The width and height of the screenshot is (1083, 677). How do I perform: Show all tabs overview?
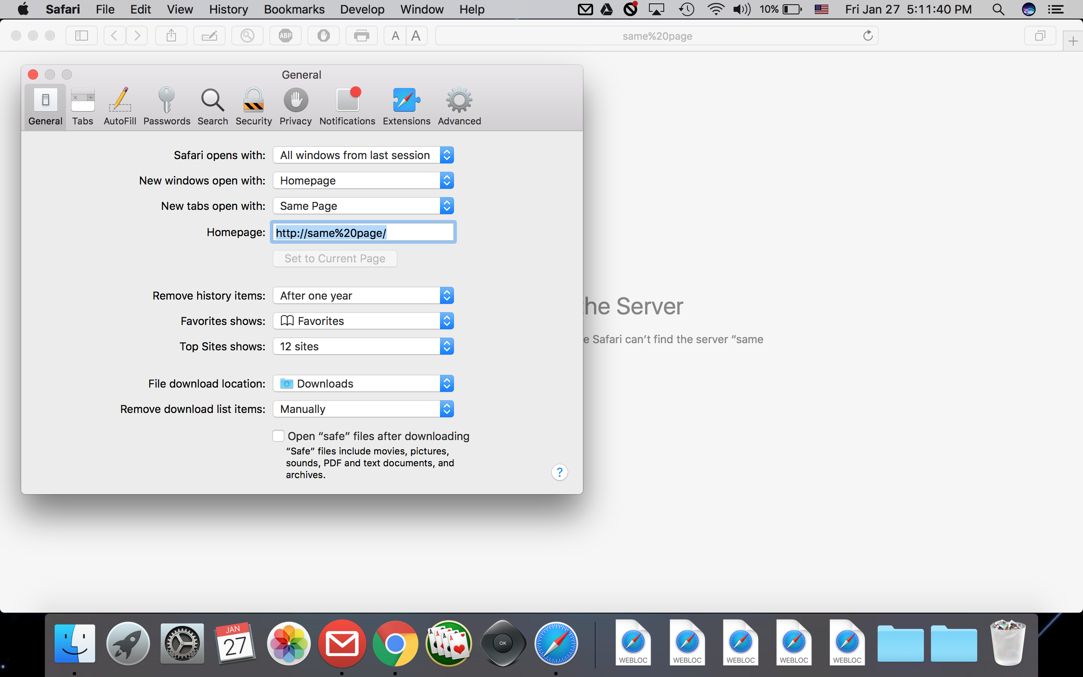1040,36
